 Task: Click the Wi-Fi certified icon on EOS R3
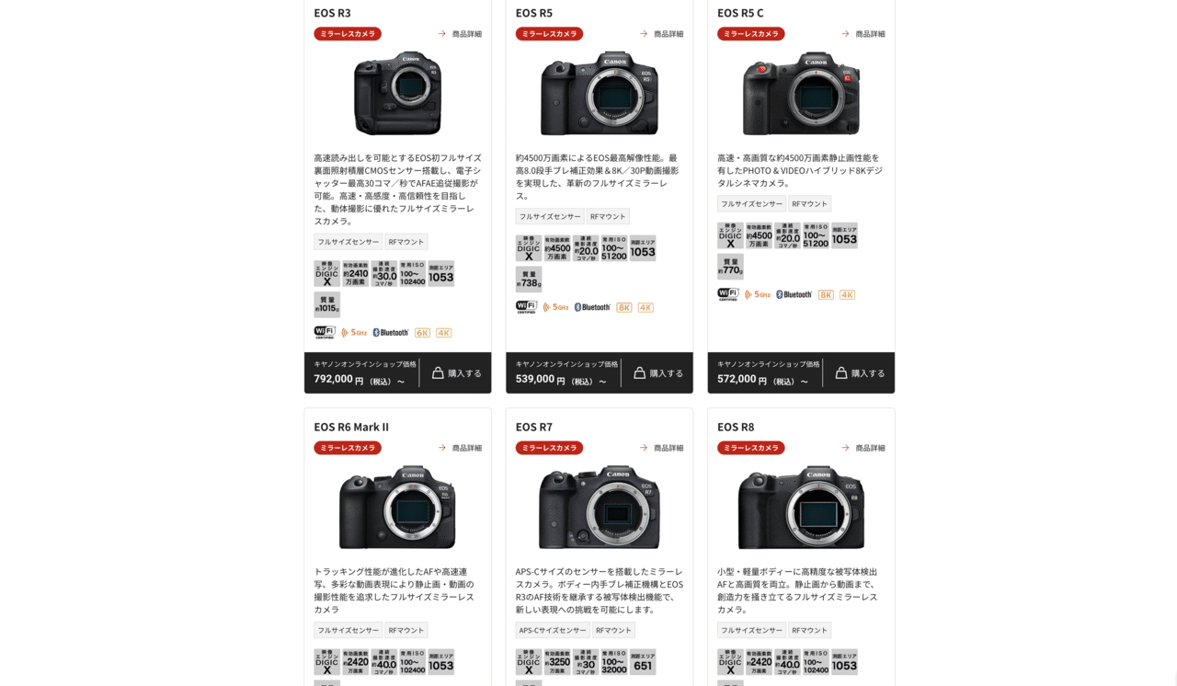pyautogui.click(x=325, y=332)
